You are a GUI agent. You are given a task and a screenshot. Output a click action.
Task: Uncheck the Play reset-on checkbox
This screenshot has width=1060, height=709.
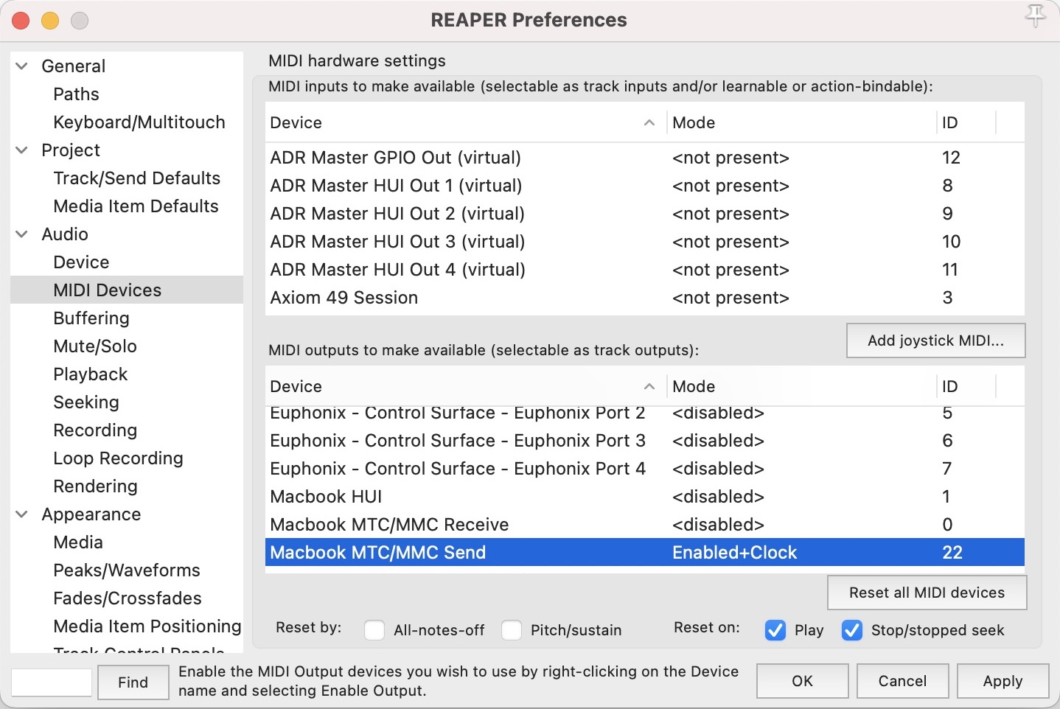click(x=775, y=630)
